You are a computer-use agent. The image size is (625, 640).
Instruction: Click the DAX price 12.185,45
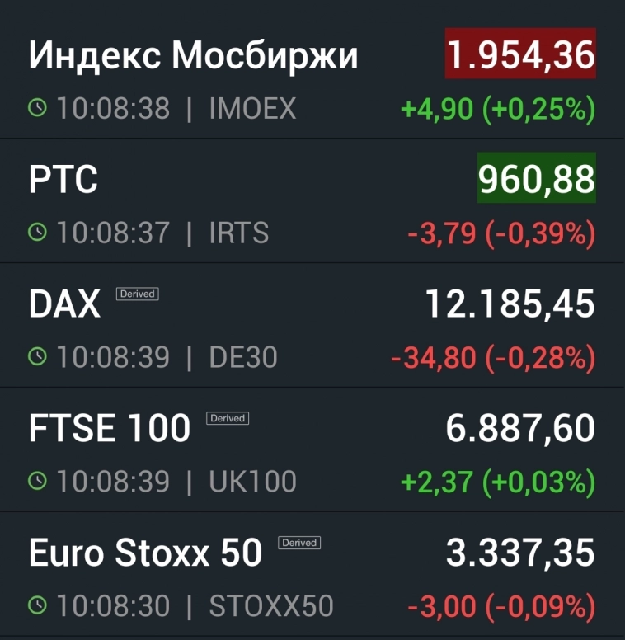(x=510, y=305)
